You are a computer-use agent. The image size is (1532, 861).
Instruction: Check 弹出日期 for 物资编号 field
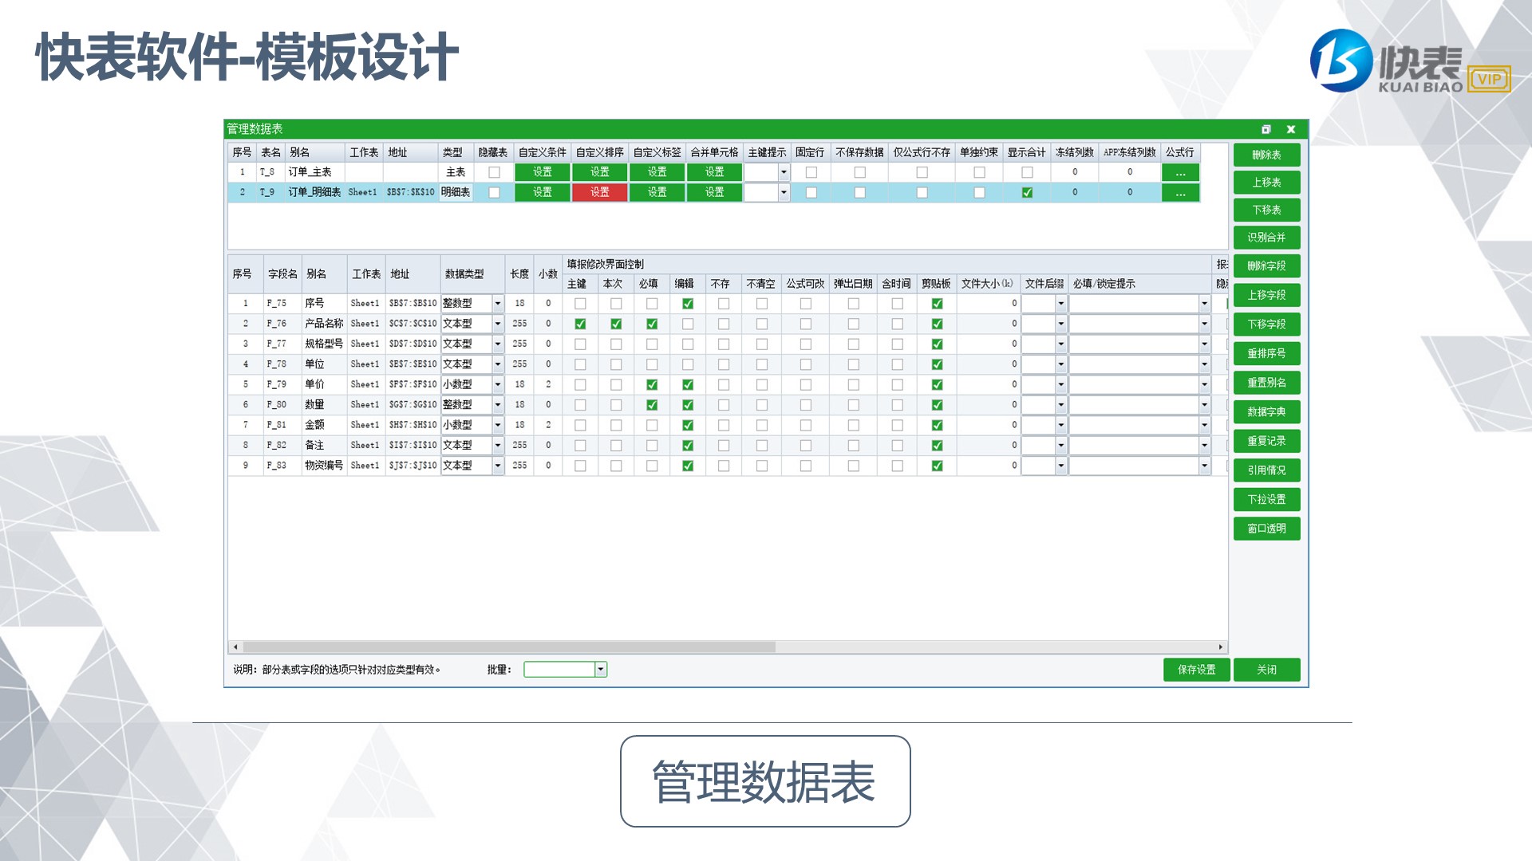pos(853,466)
